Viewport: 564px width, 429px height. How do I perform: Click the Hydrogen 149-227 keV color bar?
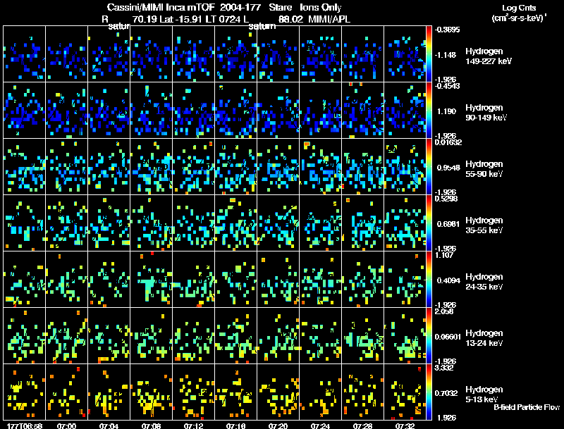coord(429,54)
